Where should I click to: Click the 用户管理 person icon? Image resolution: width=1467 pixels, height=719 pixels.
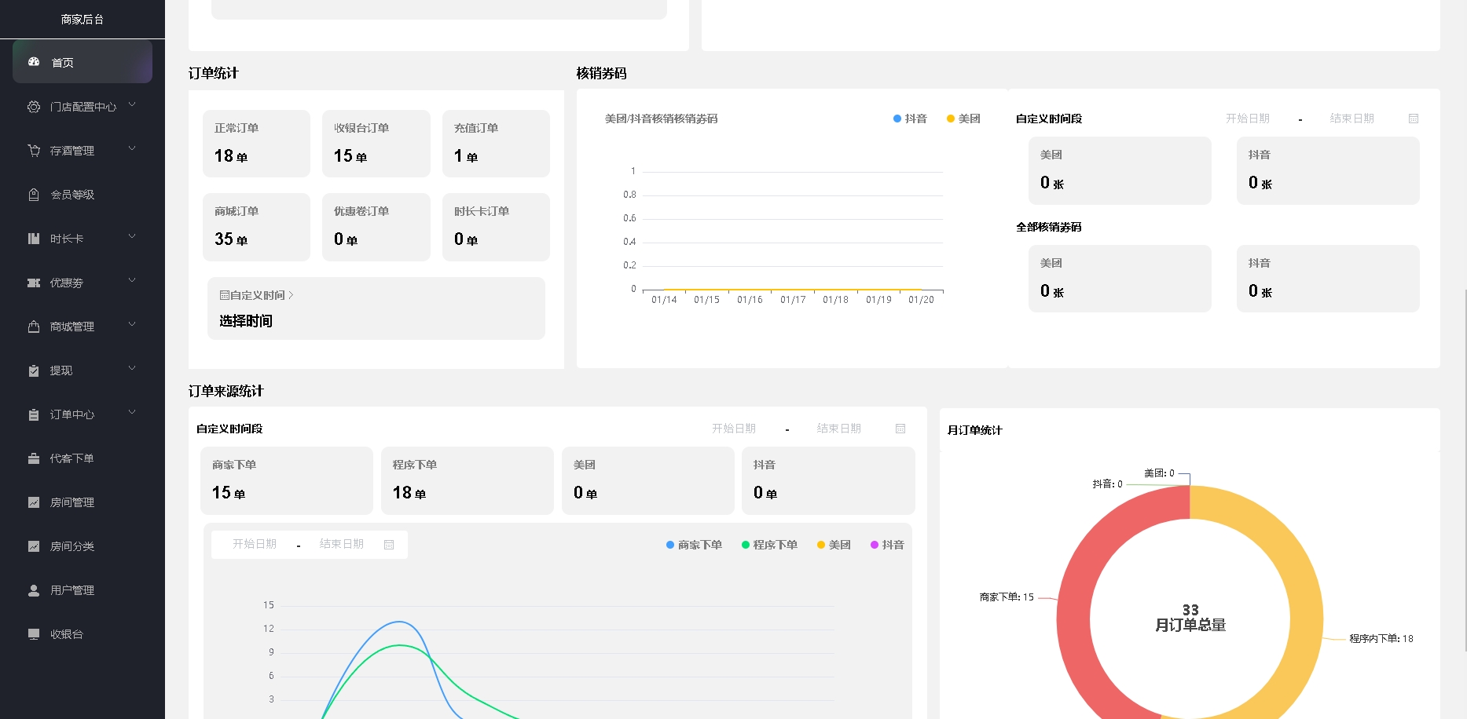[x=34, y=590]
